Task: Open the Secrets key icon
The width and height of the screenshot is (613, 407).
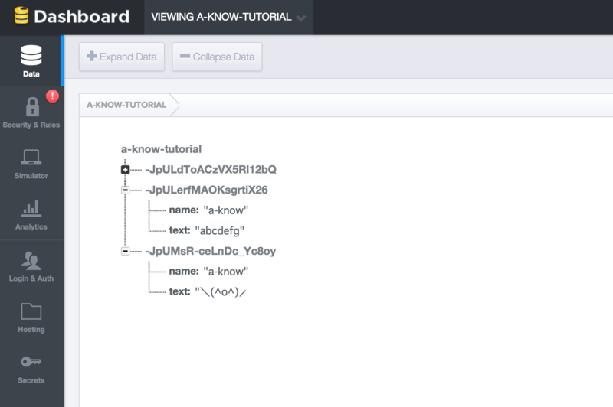Action: coord(31,362)
